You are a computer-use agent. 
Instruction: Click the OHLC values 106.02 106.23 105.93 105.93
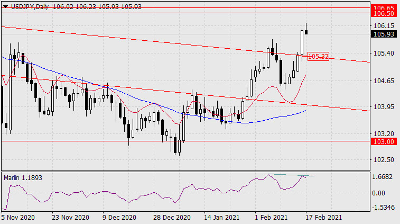click(97, 7)
